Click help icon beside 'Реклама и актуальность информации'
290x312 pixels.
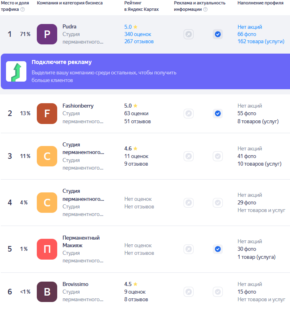pyautogui.click(x=205, y=10)
